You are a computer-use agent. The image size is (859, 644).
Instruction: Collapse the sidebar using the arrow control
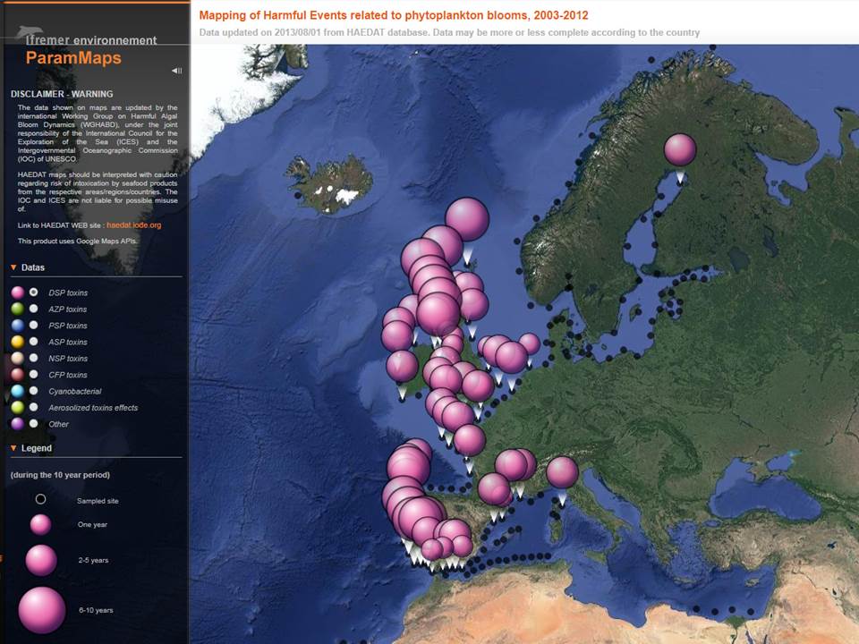click(176, 70)
